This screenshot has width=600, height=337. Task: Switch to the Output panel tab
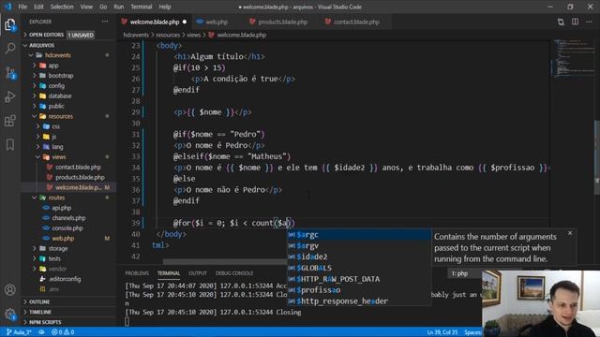pyautogui.click(x=198, y=273)
